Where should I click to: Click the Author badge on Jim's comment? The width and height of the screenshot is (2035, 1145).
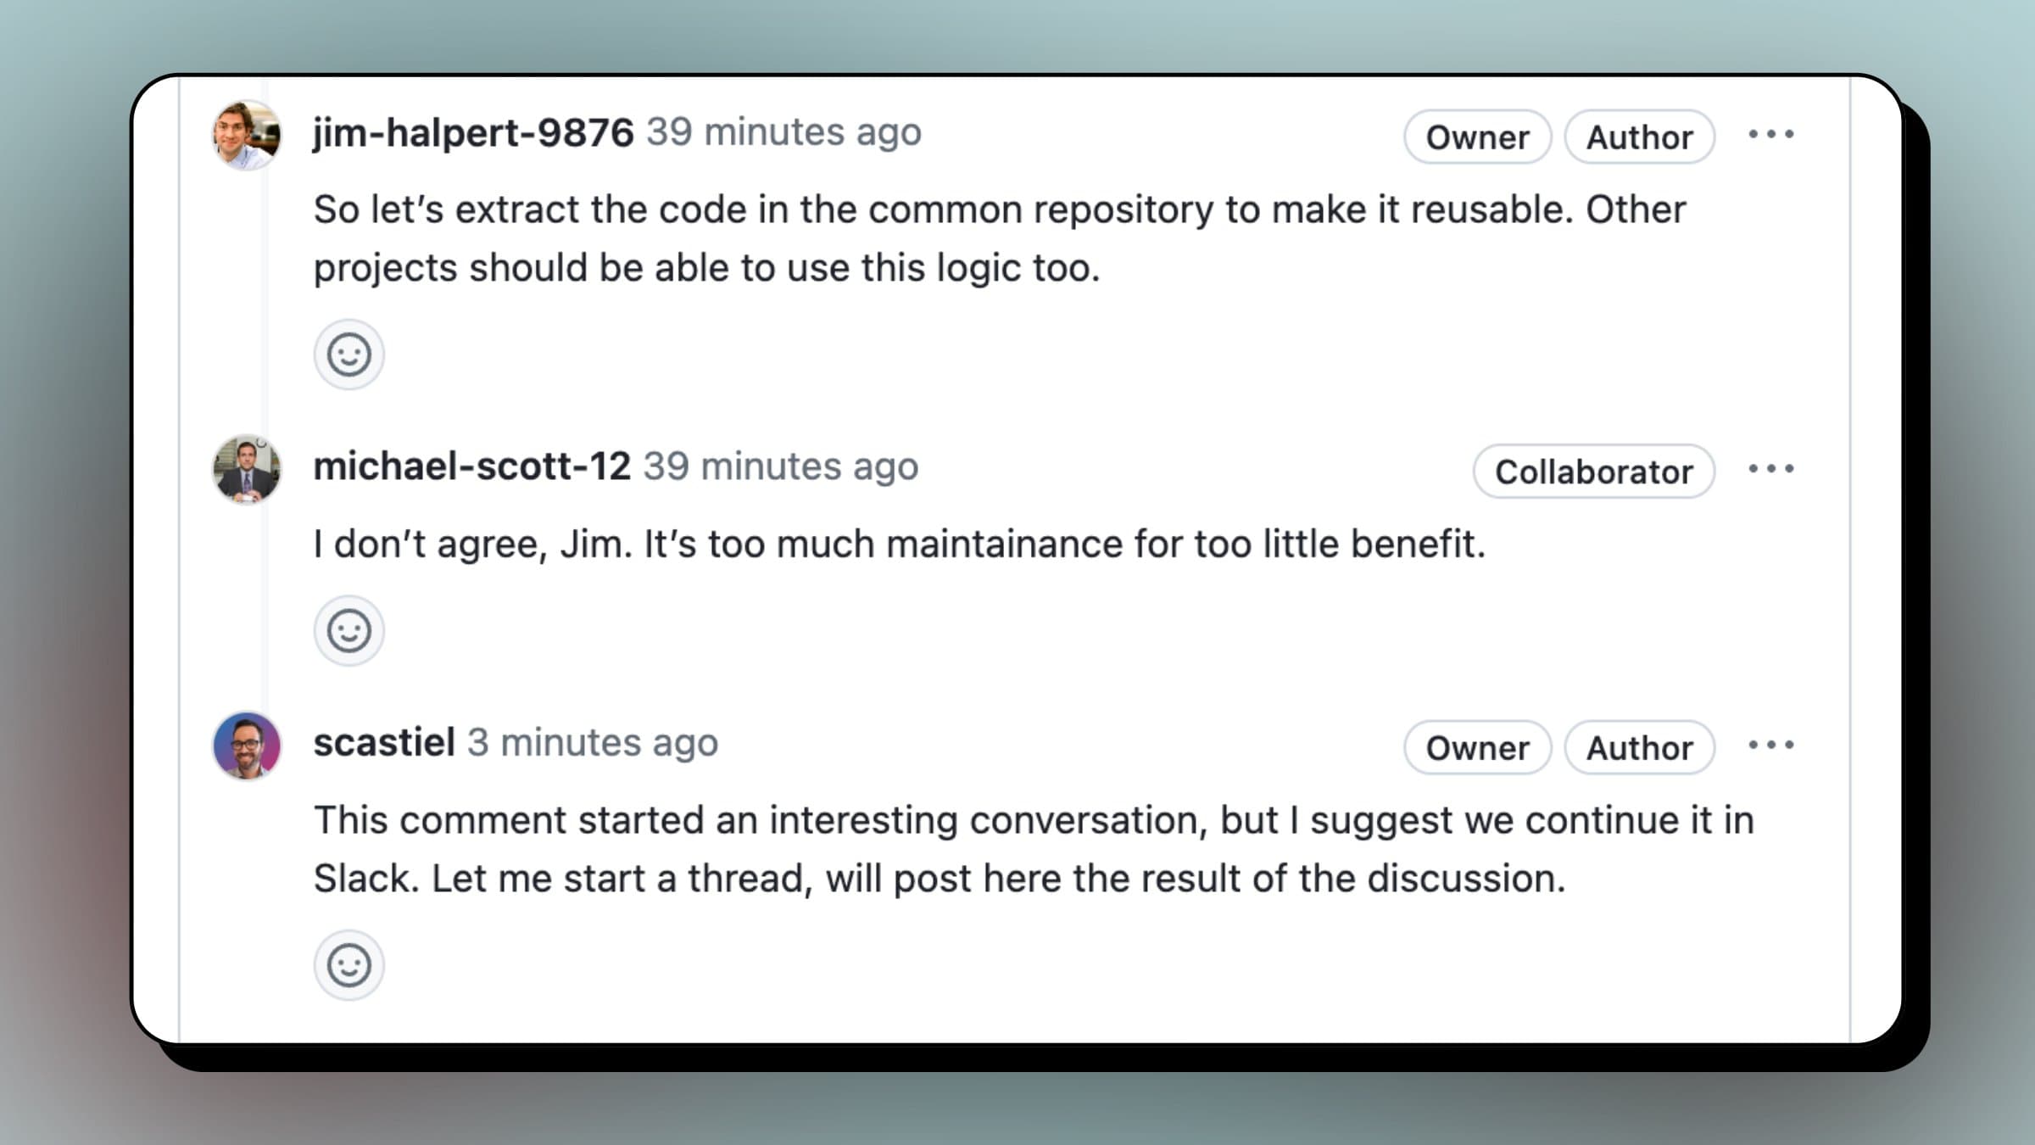click(1640, 137)
